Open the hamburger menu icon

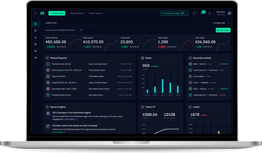tap(36, 13)
